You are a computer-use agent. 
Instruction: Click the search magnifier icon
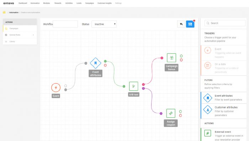[208, 23]
